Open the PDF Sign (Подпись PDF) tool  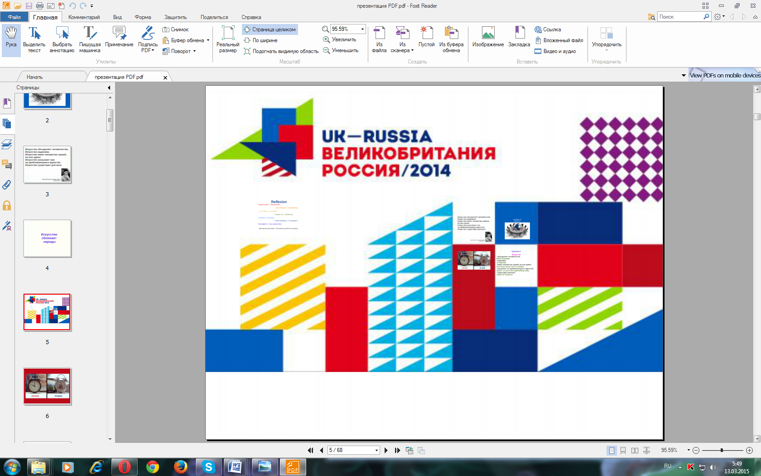pyautogui.click(x=148, y=40)
